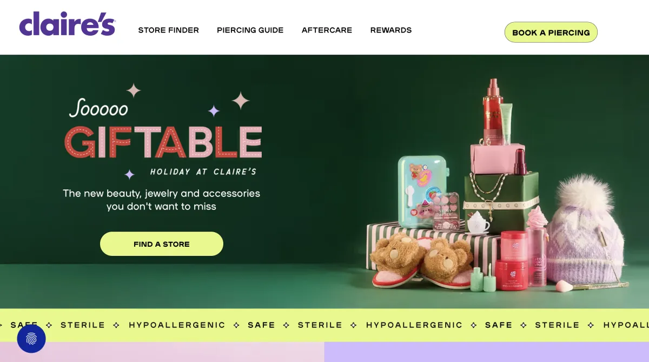Click the Holiday at Claire's tagline
649x362 pixels.
(203, 172)
